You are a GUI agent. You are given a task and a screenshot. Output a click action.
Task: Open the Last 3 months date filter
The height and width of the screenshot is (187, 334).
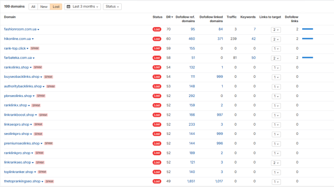tap(83, 7)
